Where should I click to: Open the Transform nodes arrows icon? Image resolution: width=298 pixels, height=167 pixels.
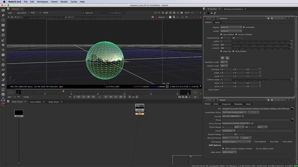coord(3,50)
